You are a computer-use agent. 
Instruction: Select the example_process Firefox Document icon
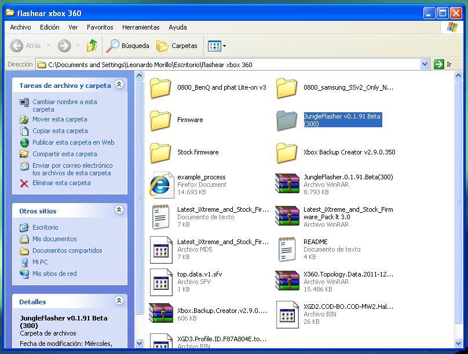[x=162, y=185]
